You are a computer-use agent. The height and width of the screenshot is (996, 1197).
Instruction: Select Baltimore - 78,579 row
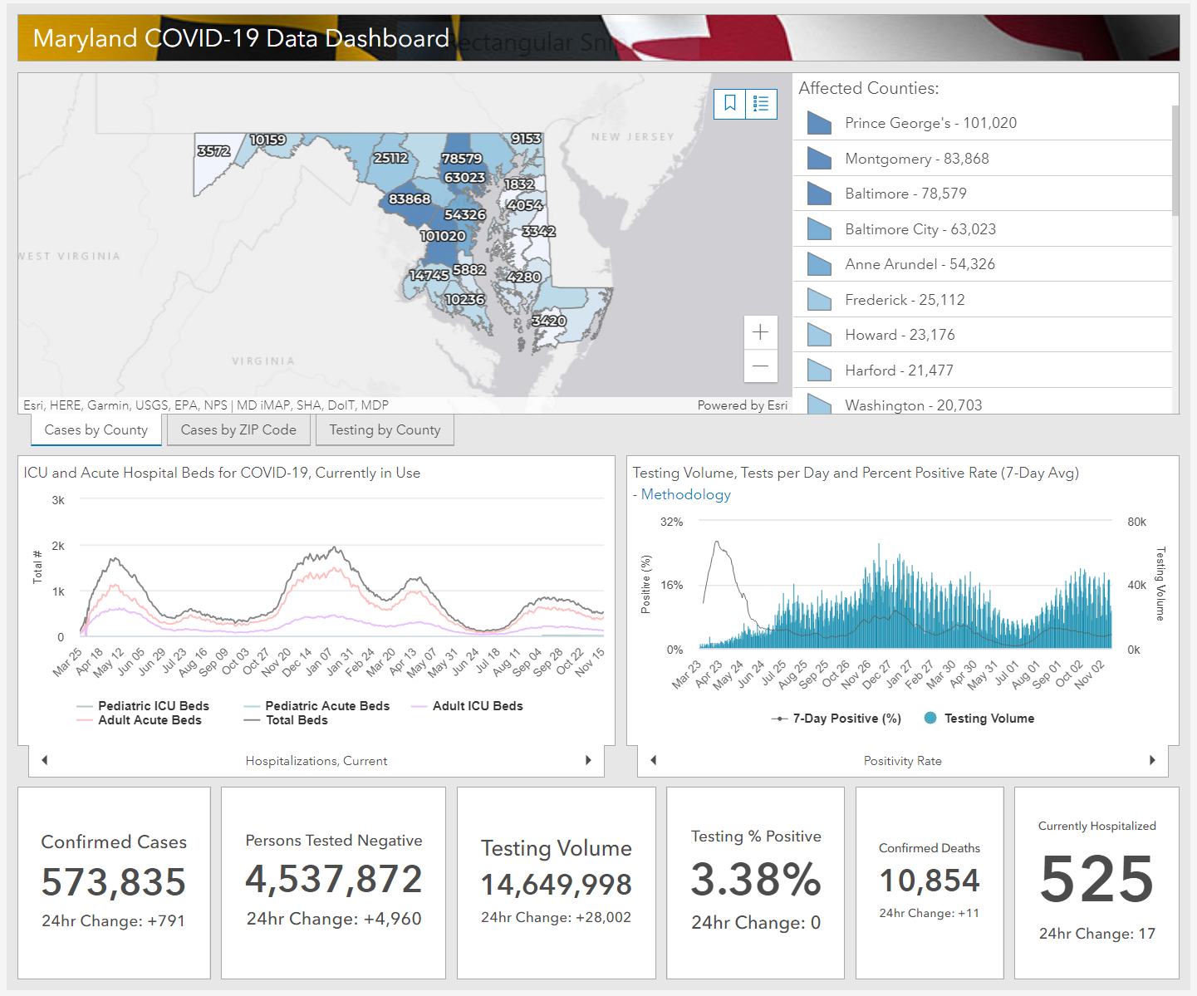tap(983, 194)
